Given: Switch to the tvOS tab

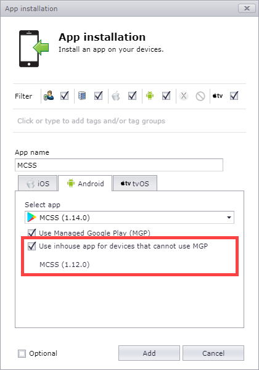Looking at the screenshot, I should click(135, 183).
